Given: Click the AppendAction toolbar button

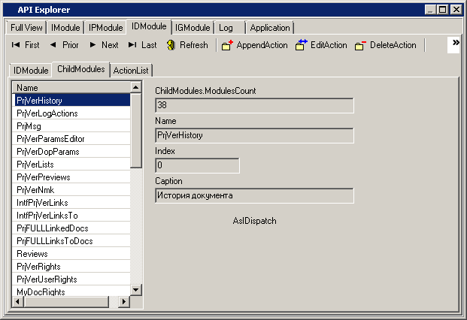Looking at the screenshot, I should click(254, 45).
